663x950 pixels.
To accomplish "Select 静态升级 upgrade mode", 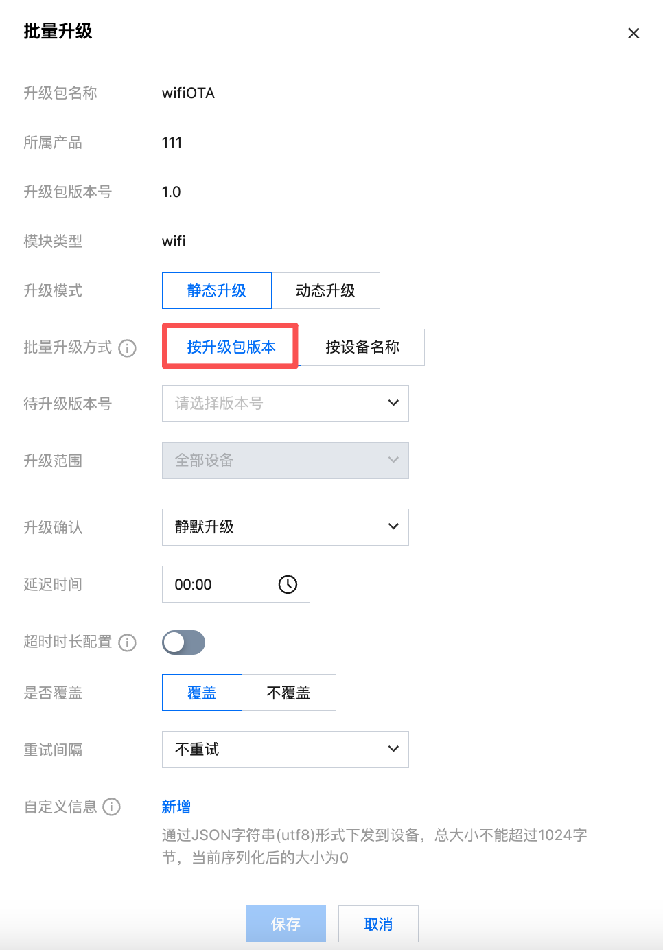I will tap(217, 290).
